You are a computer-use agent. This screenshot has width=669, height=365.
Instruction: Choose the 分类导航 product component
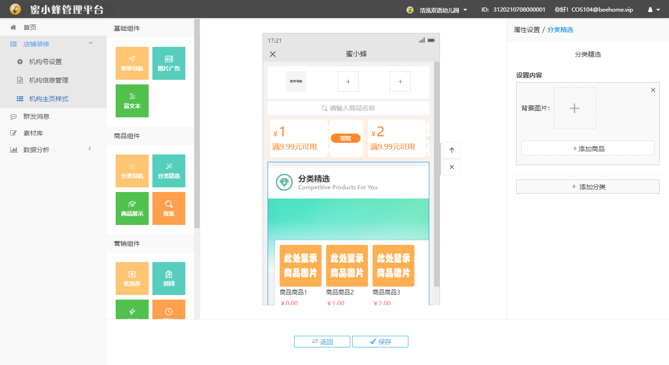click(x=132, y=171)
